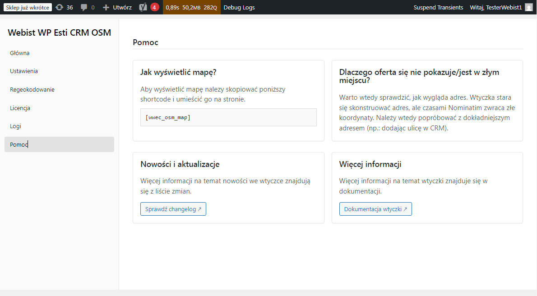Click Suspend Transients in admin bar
The width and height of the screenshot is (537, 296).
click(x=438, y=7)
